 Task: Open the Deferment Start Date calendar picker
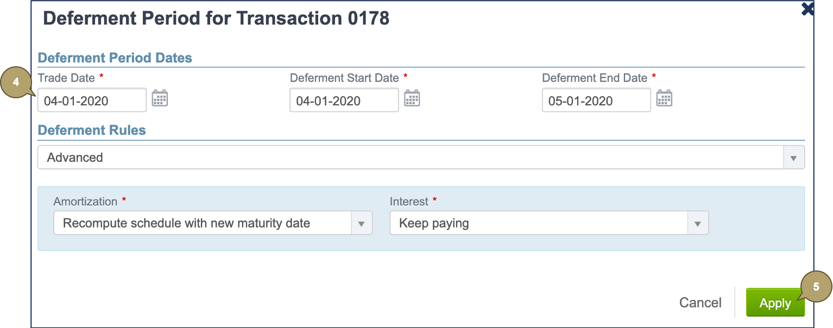coord(412,99)
